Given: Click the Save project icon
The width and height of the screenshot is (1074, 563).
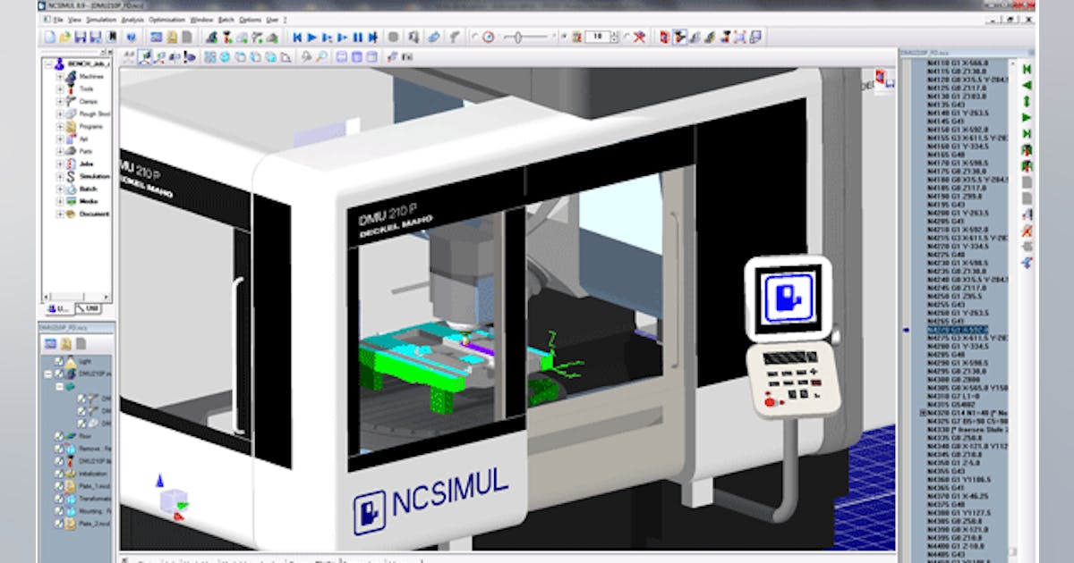Looking at the screenshot, I should coord(81,36).
